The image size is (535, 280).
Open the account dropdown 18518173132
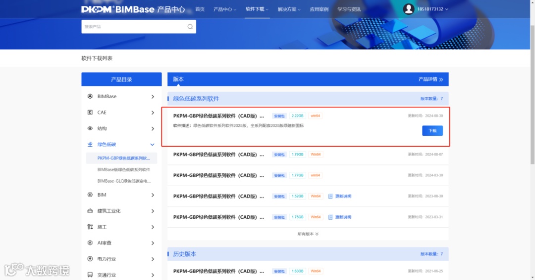[x=432, y=9]
